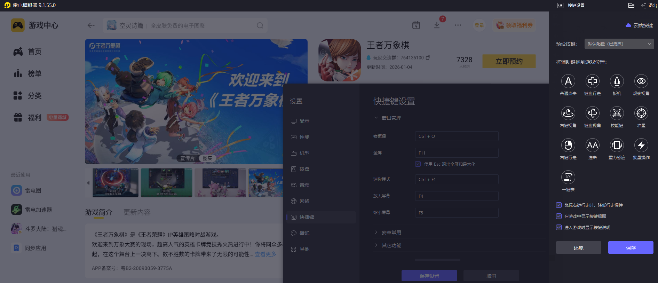
Task: Select 快捷键 settings category
Action: 321,217
